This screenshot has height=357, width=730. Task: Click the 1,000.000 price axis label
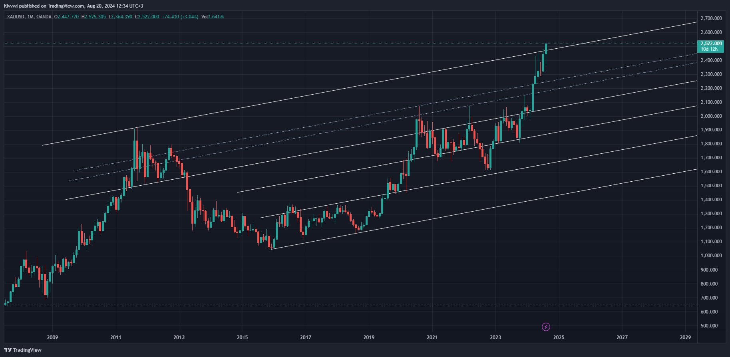(x=711, y=256)
